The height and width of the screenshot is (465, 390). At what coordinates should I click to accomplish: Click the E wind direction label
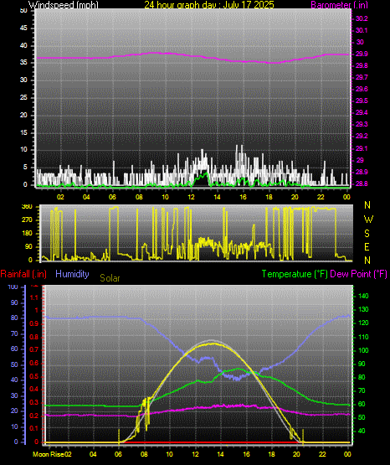tap(367, 246)
